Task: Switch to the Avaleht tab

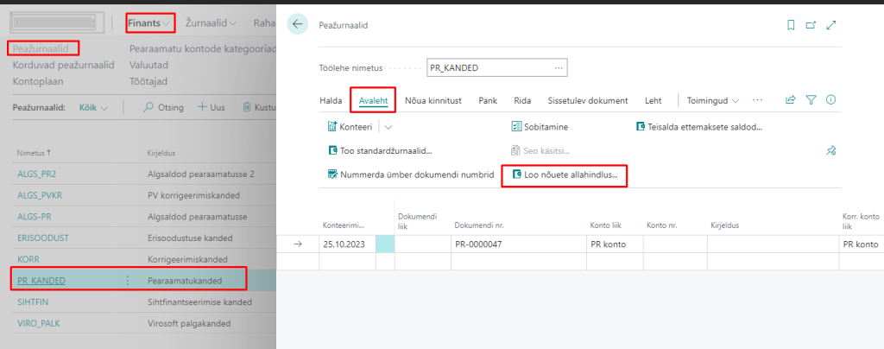Action: [x=373, y=100]
